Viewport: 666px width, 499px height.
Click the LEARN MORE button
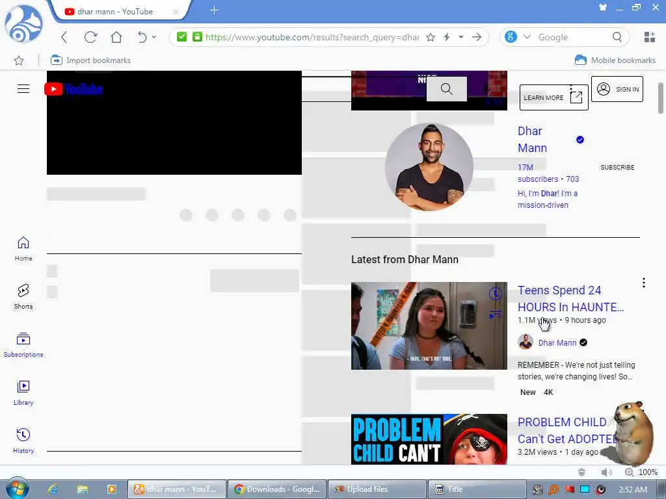tap(554, 97)
